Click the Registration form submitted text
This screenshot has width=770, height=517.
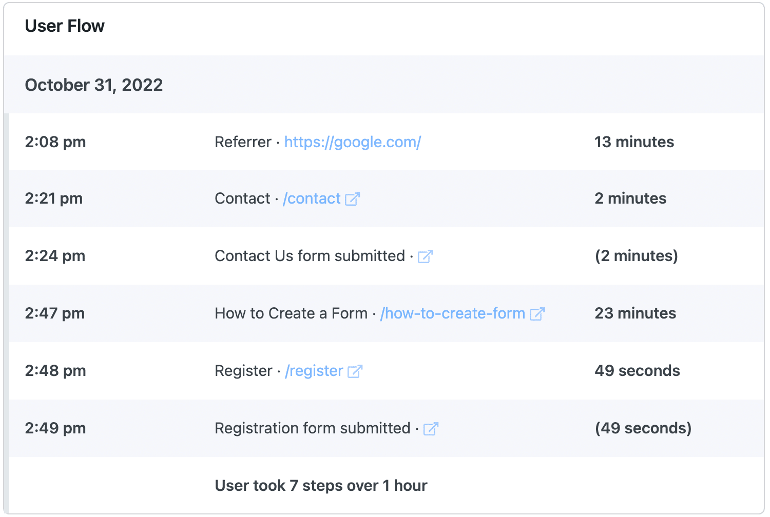pos(313,428)
